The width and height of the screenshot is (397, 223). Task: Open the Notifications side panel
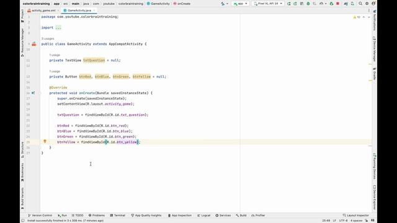[375, 20]
